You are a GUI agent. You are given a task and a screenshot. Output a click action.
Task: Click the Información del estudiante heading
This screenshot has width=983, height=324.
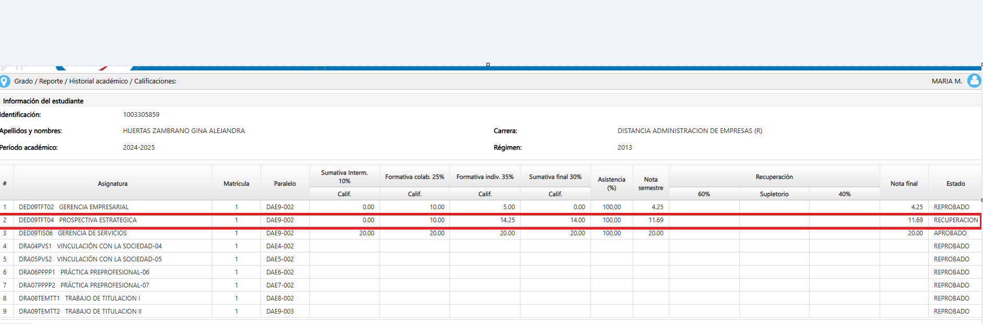(x=43, y=101)
